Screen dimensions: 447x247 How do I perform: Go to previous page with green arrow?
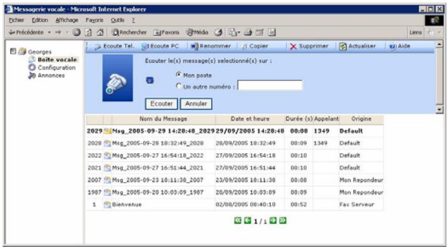point(247,220)
